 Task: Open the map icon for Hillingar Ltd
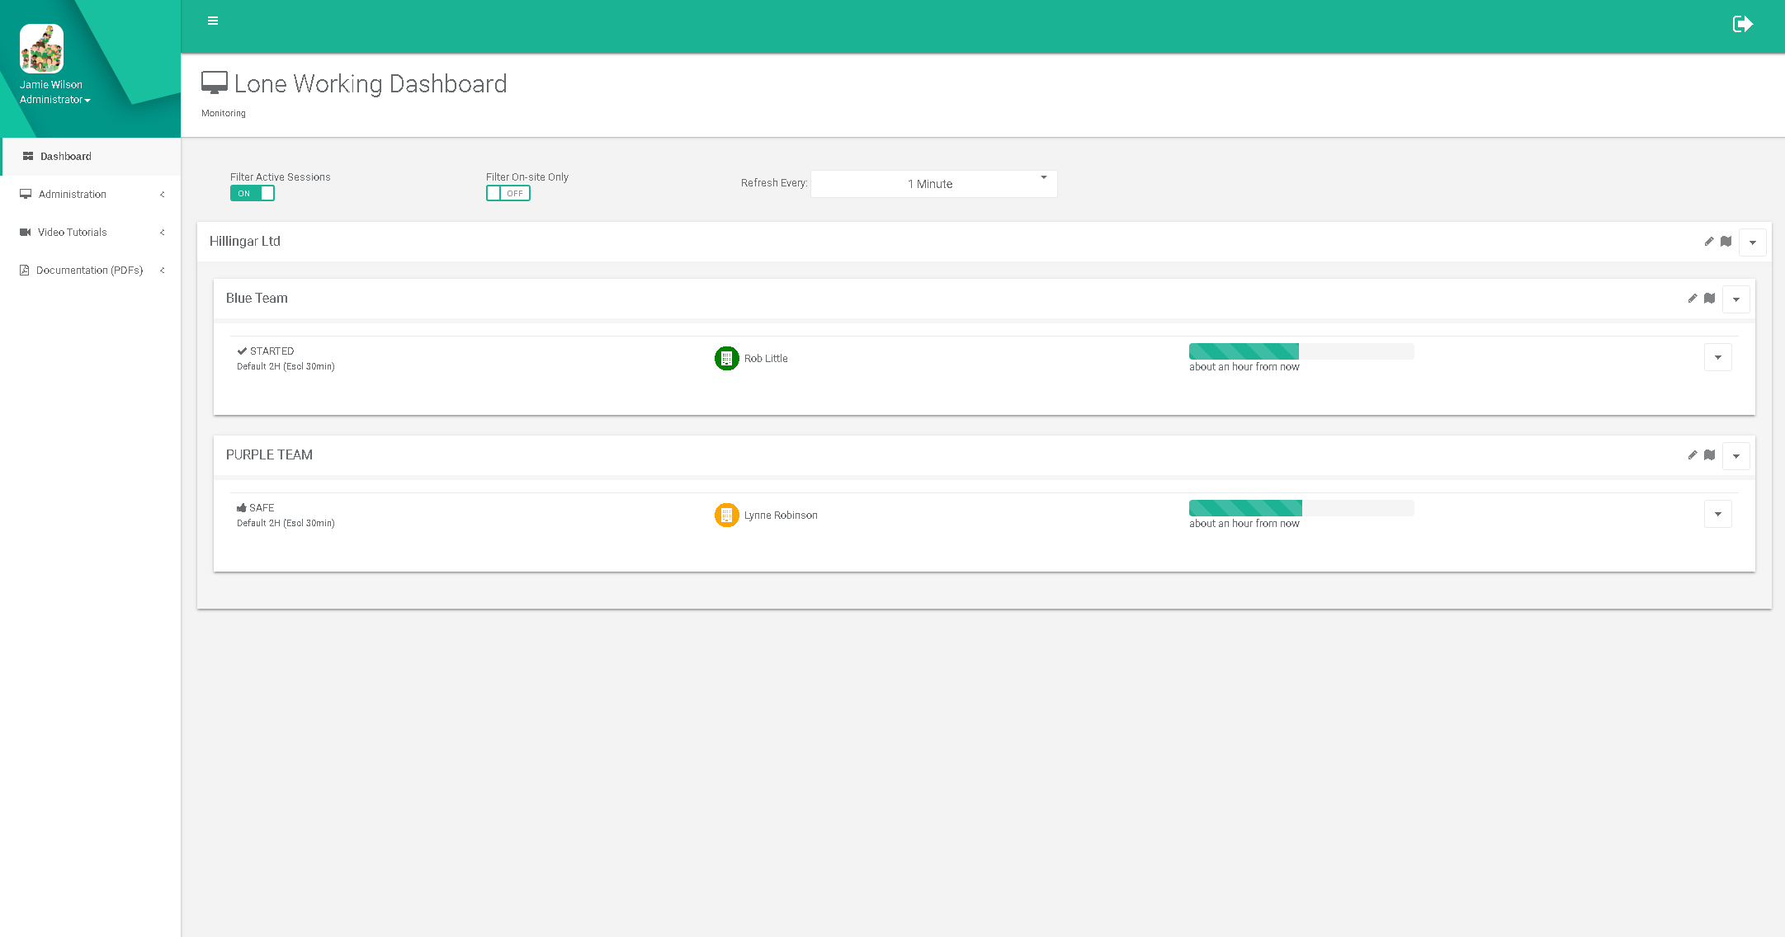pyautogui.click(x=1726, y=242)
